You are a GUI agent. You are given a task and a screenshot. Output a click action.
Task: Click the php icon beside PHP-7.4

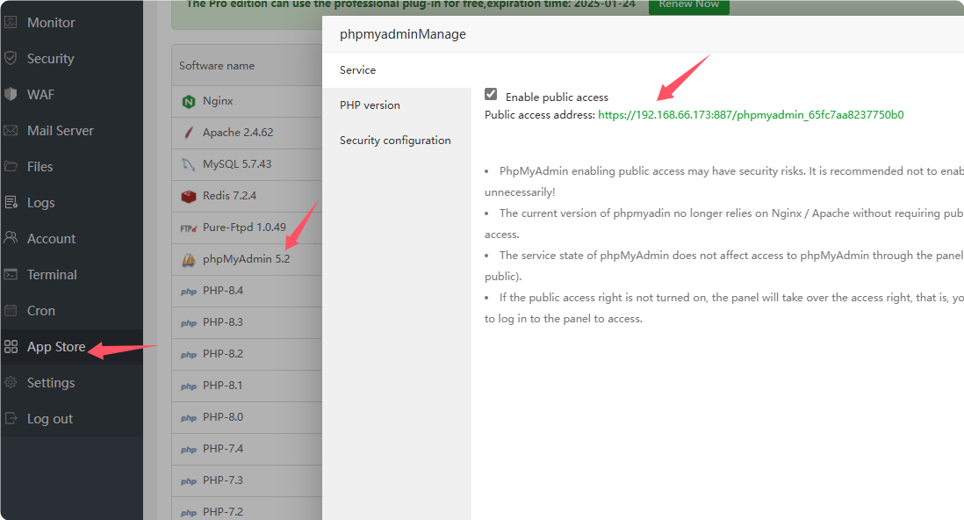point(189,450)
